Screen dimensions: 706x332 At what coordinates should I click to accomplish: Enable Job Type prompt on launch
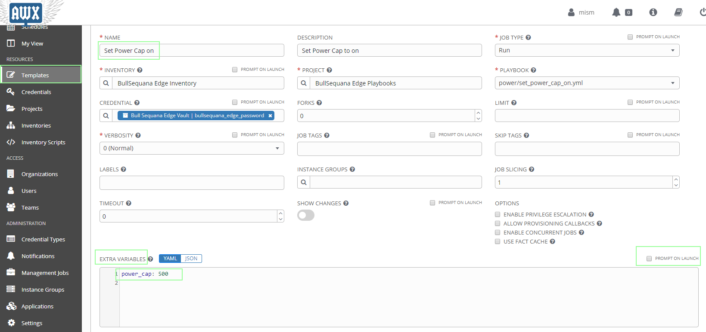[630, 37]
